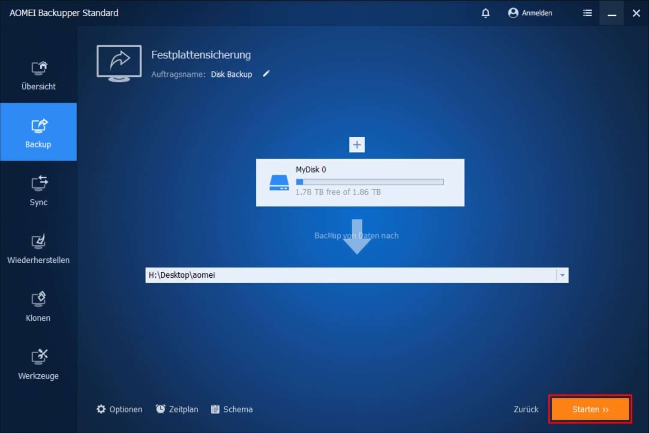The image size is (649, 433).
Task: Open the Klonen sidebar section
Action: tap(39, 306)
